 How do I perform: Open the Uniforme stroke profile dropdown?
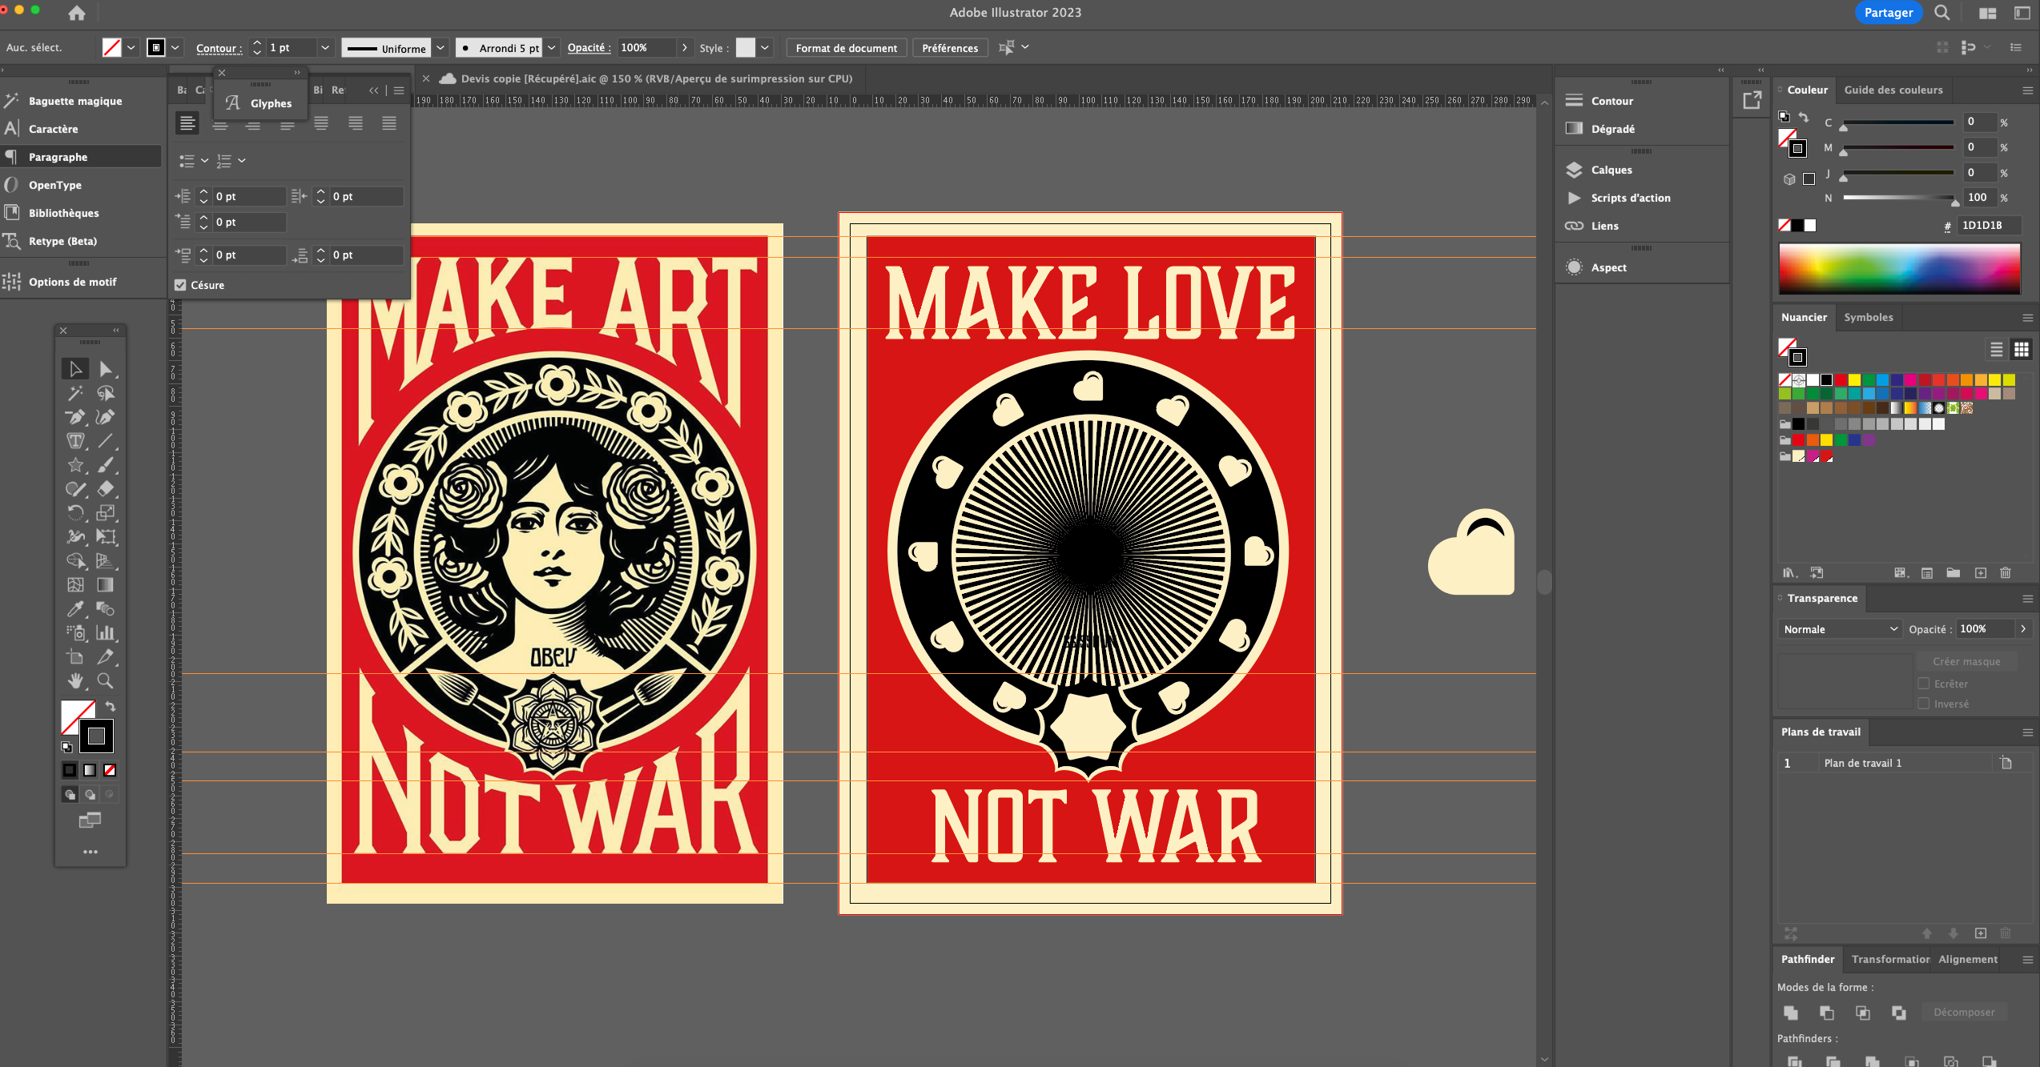(440, 48)
